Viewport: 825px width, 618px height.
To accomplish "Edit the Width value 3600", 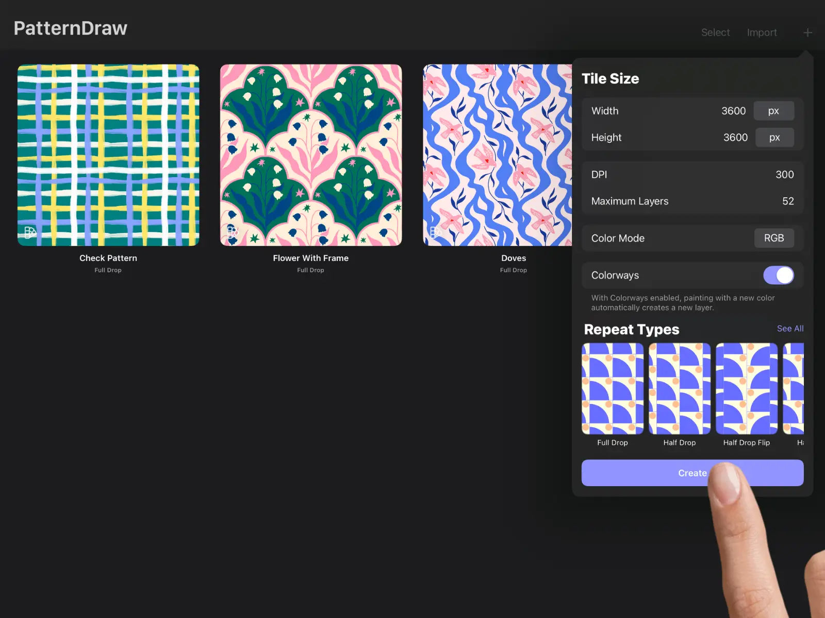I will point(733,111).
